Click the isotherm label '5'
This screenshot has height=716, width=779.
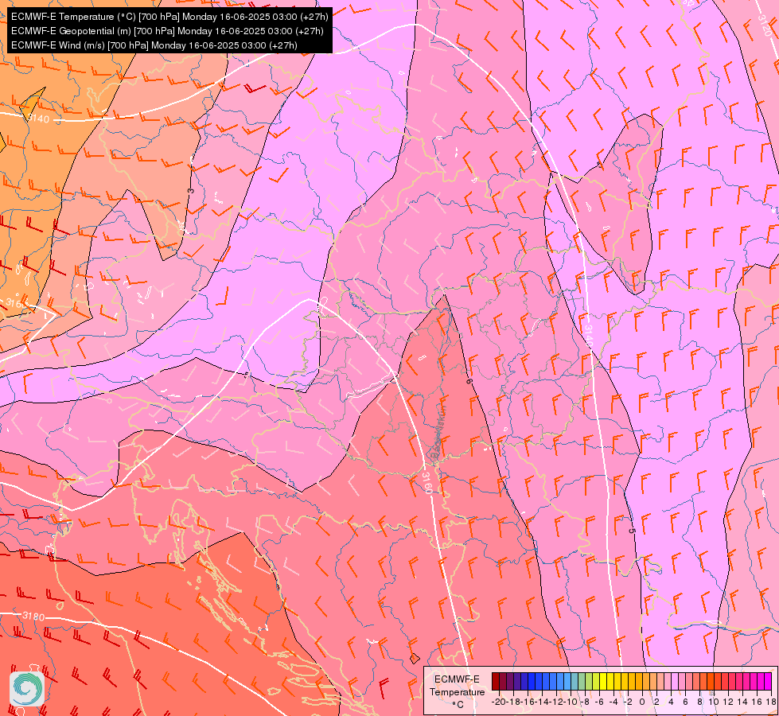632,531
